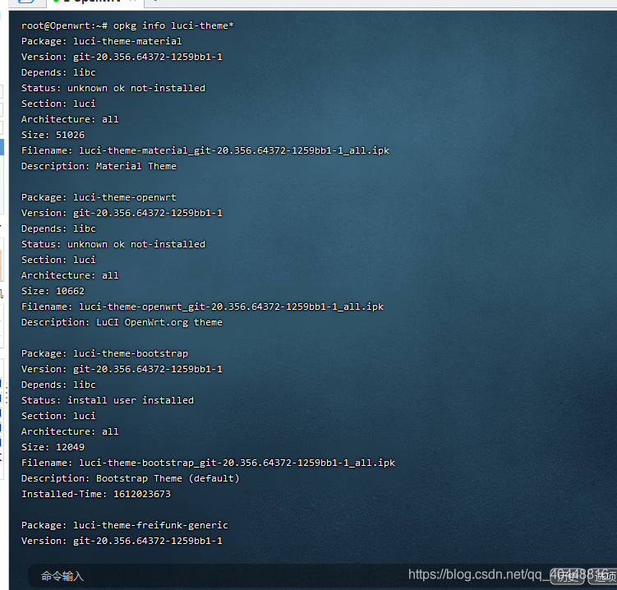617x590 pixels.
Task: Click 'Section: luci' under luci-theme-material
Action: click(x=58, y=104)
